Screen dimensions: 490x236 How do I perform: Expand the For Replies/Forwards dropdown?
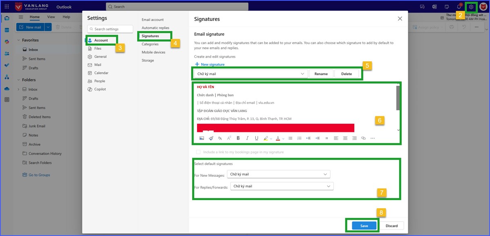point(282,186)
